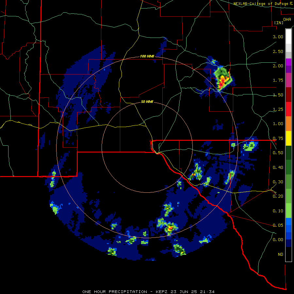
Task: Click the navy swatch beside 0.00 label
Action: (288, 243)
